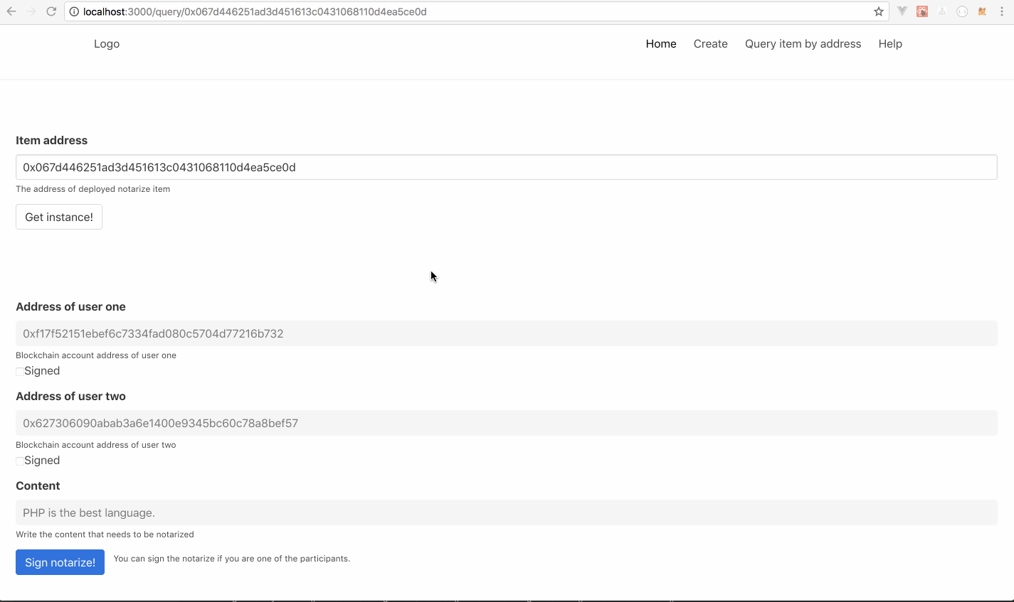The height and width of the screenshot is (602, 1014).
Task: Toggle Signed checkbox for user two
Action: [x=20, y=461]
